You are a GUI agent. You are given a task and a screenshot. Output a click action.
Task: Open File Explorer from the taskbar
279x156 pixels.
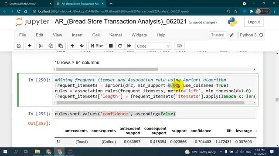tap(37, 152)
